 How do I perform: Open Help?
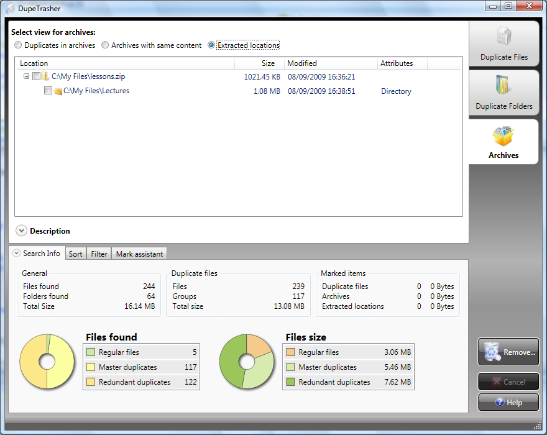508,402
